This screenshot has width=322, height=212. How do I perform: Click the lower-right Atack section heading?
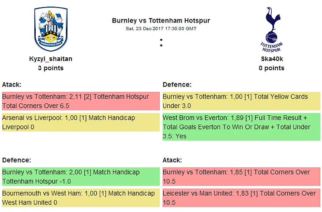click(172, 160)
